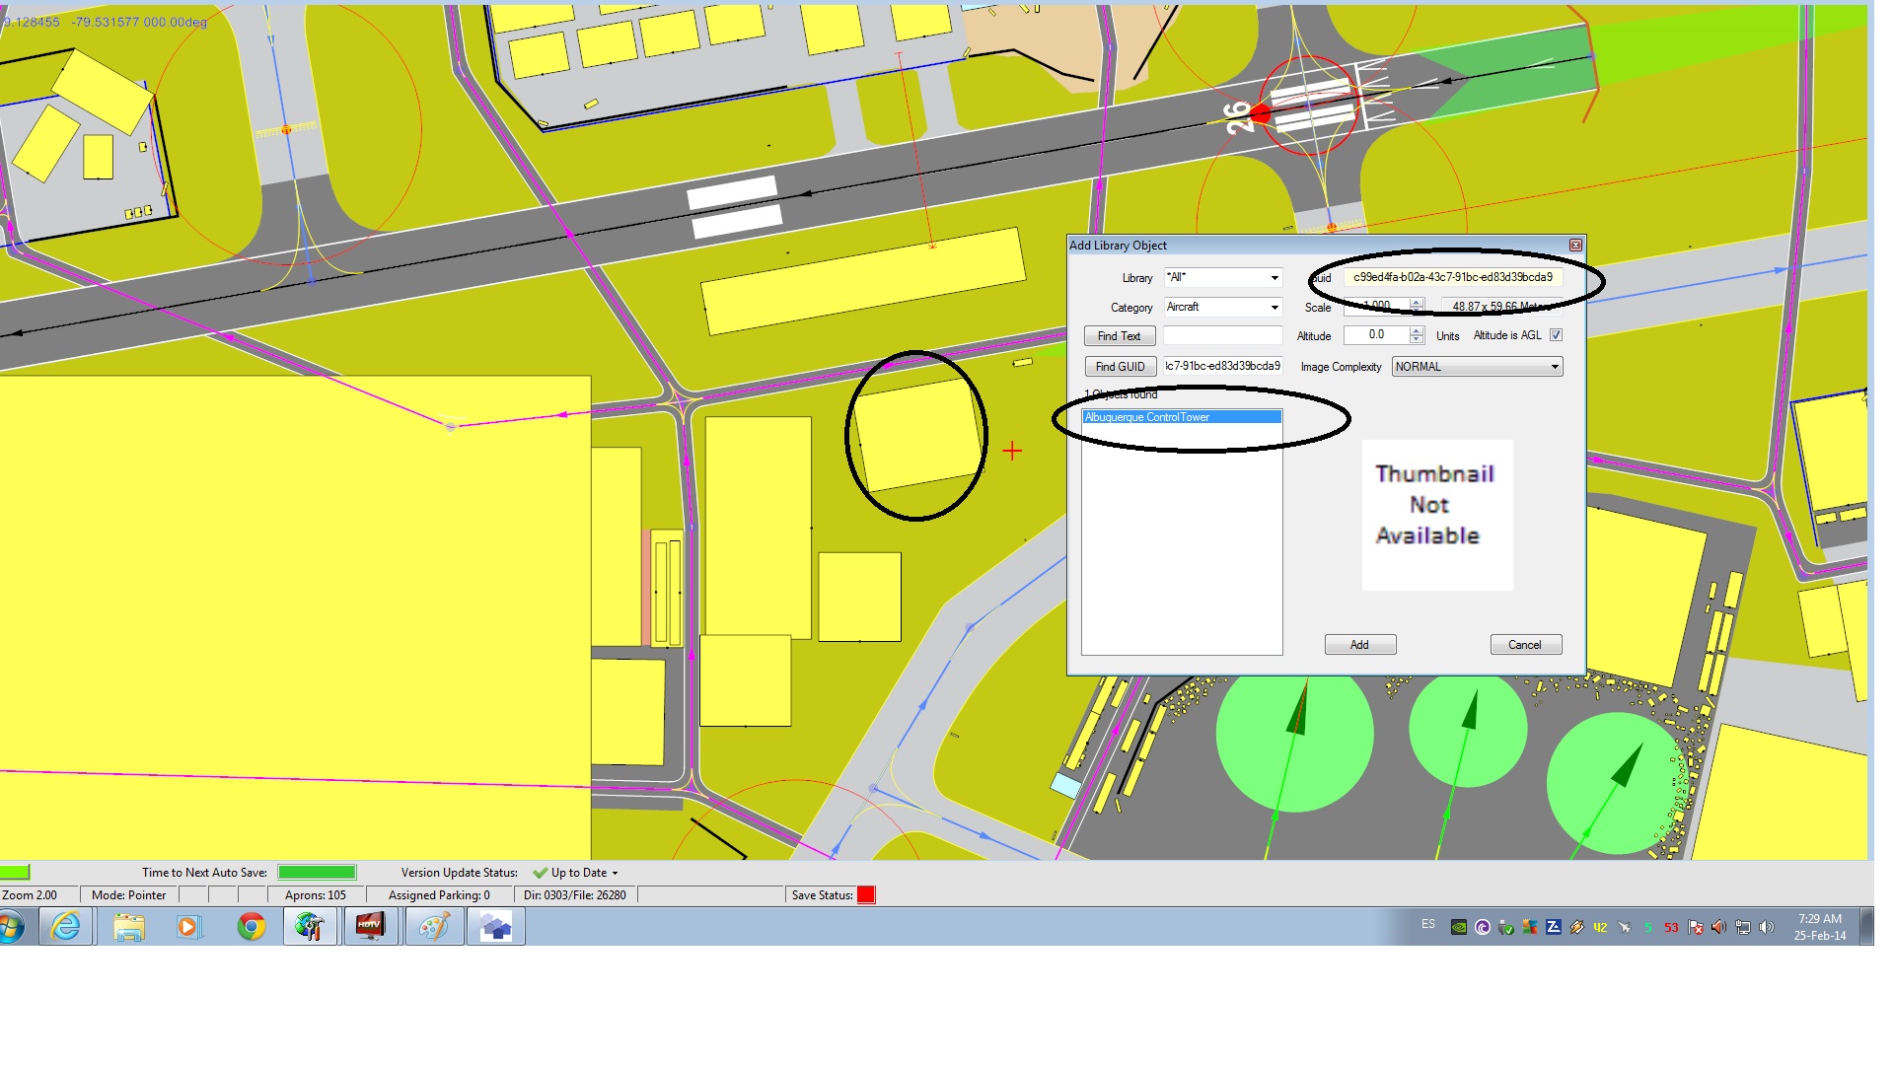Click the Find Text input field
This screenshot has width=1894, height=1065.
(x=1222, y=336)
